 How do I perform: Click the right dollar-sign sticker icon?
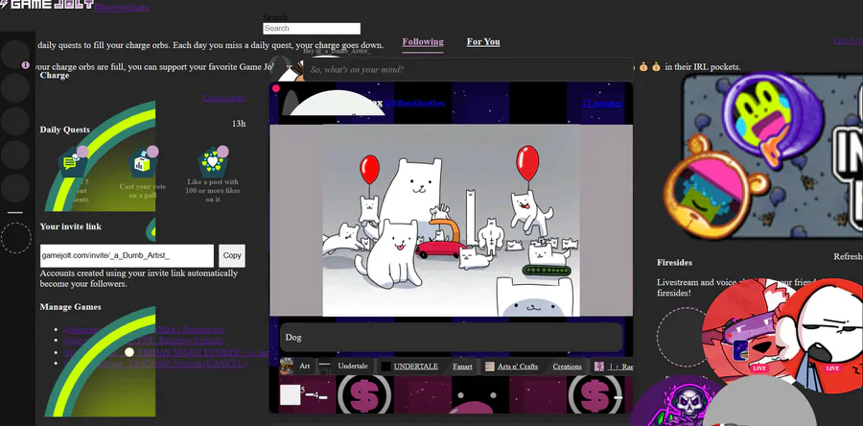[x=595, y=394]
